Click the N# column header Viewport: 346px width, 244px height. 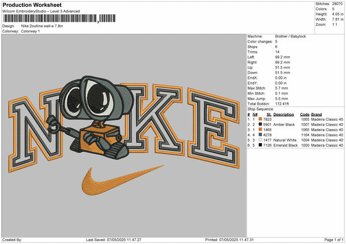(x=255, y=115)
